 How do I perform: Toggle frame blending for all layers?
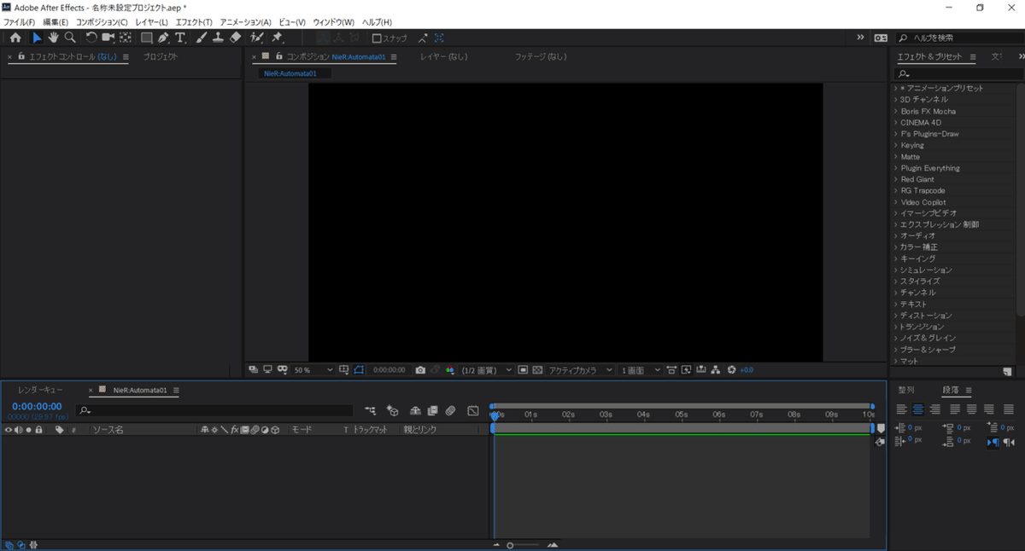tap(433, 411)
